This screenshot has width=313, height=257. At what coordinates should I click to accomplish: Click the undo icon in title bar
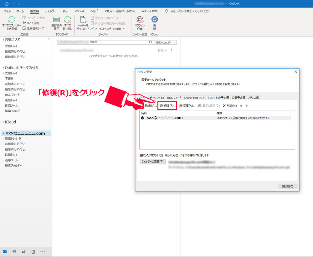click(x=13, y=4)
